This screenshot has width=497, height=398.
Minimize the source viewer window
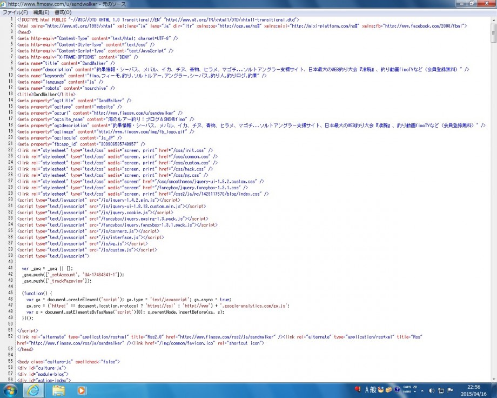(461, 3)
